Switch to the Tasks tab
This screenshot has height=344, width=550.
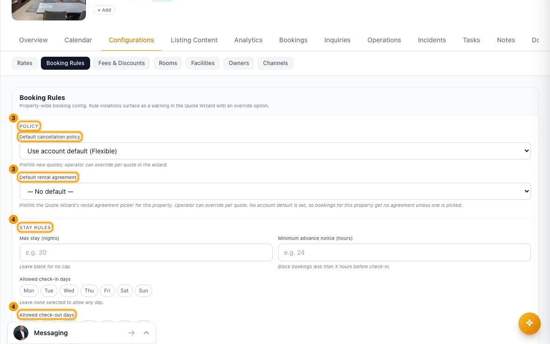click(x=471, y=40)
